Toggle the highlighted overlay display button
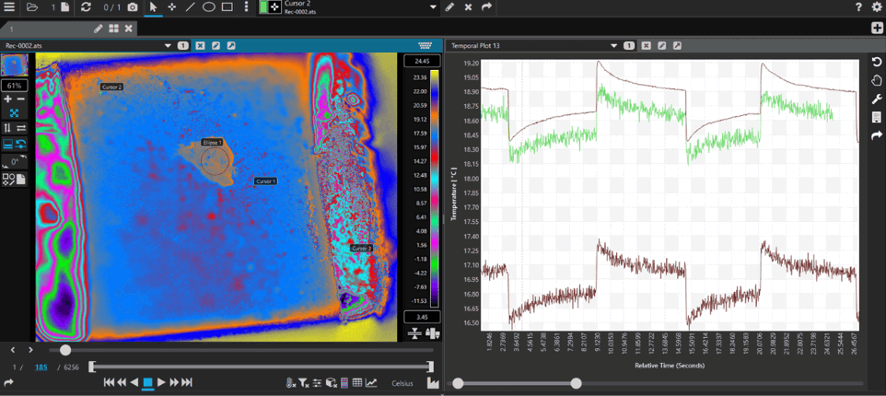886x396 pixels. tap(8, 145)
